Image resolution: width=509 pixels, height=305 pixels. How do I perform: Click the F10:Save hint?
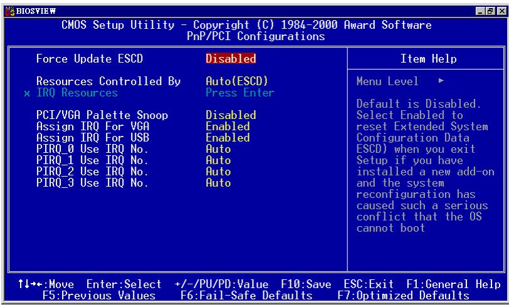point(306,284)
